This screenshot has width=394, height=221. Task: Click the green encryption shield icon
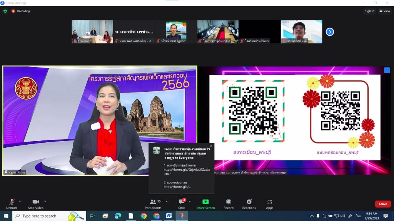5,11
